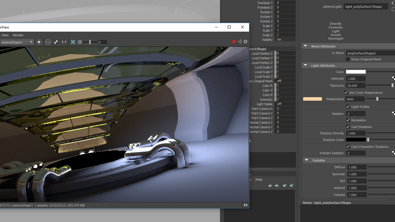Toggle the Light Visible checkbox
Image resolution: width=395 pixels, height=222 pixels.
[348, 107]
